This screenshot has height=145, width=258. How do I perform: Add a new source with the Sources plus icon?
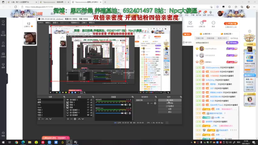[68, 119]
